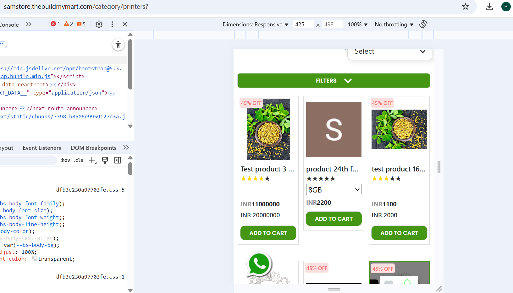
Task: Open Test product 3 title link
Action: click(x=268, y=169)
